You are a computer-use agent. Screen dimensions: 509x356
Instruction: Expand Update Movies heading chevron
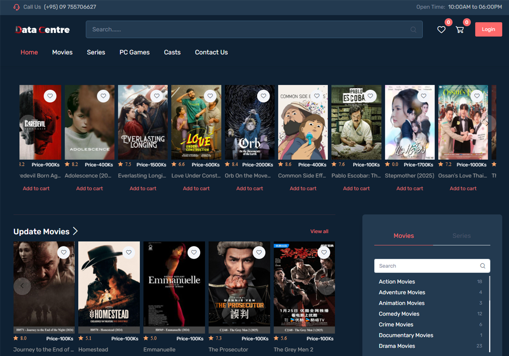pos(75,231)
